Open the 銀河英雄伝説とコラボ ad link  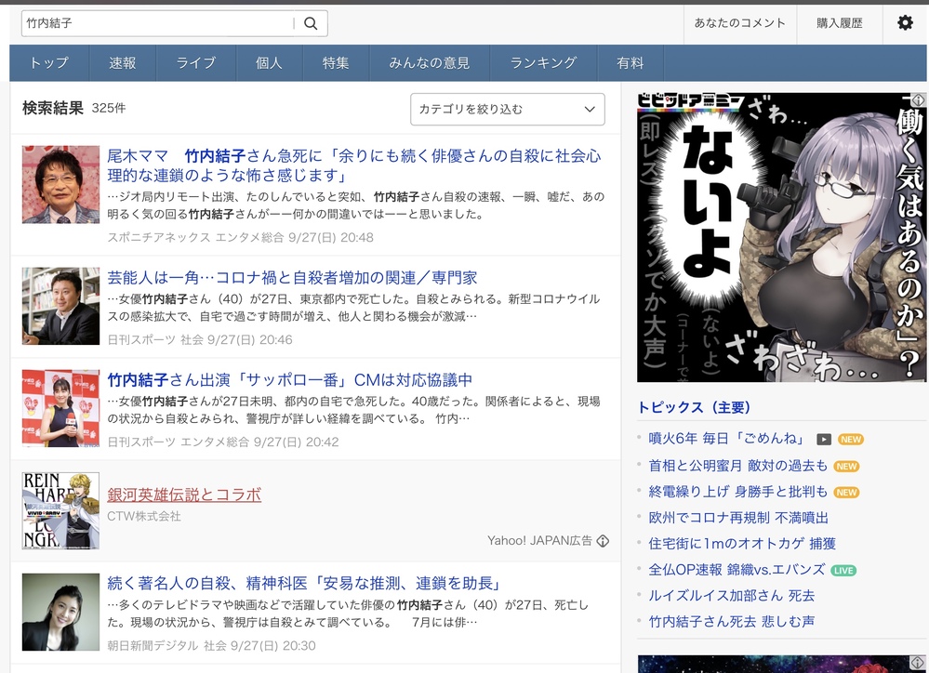coord(184,495)
